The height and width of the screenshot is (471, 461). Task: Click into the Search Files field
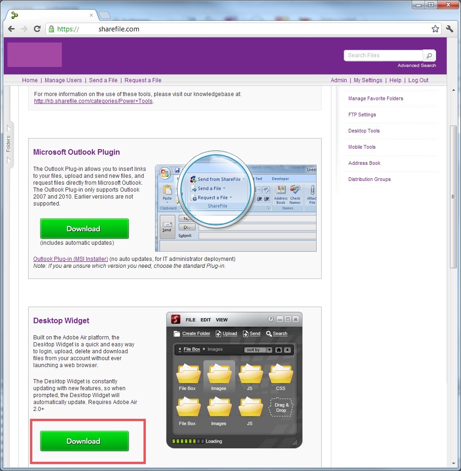[x=383, y=55]
